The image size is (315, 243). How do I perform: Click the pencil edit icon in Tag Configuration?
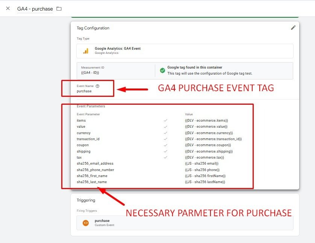pos(293,28)
